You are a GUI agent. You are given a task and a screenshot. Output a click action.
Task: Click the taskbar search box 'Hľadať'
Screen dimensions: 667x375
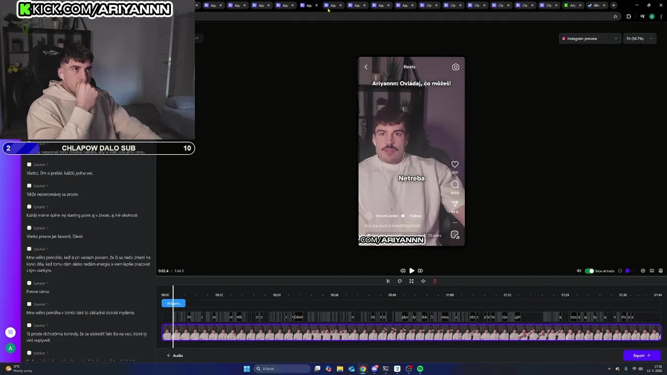tap(281, 369)
